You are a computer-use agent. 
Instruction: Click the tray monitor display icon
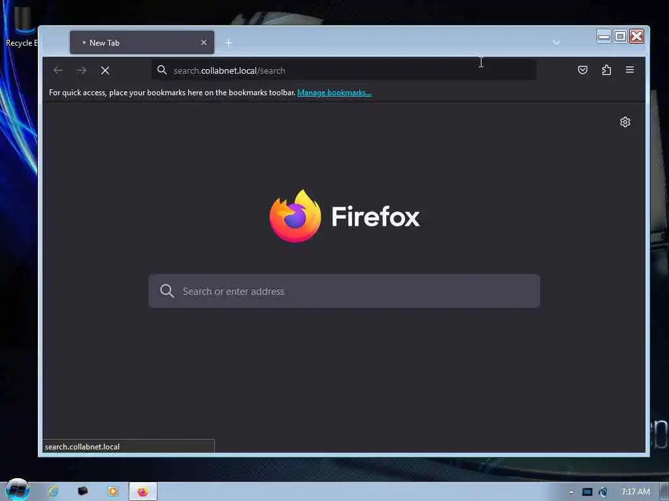(x=587, y=492)
